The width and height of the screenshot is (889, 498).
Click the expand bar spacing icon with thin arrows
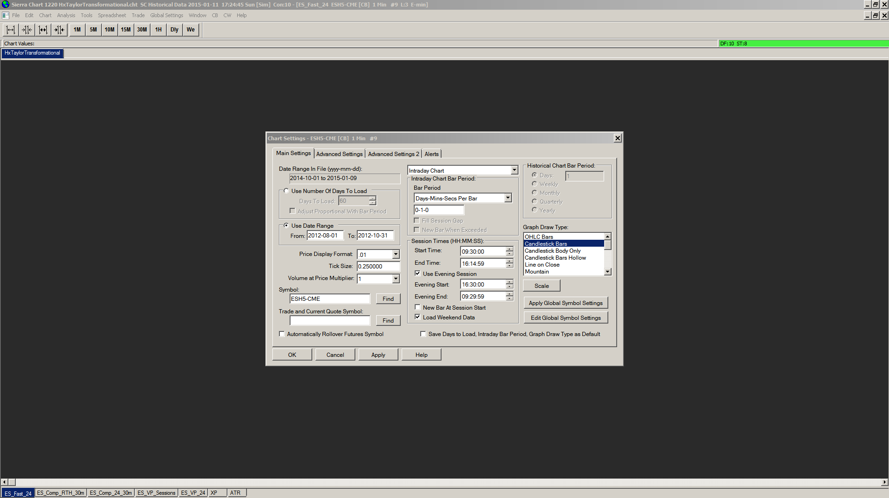pyautogui.click(x=11, y=30)
